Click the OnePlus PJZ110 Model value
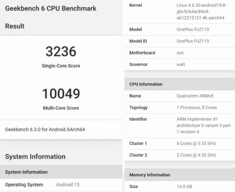This screenshot has width=235, height=192. 192,29
